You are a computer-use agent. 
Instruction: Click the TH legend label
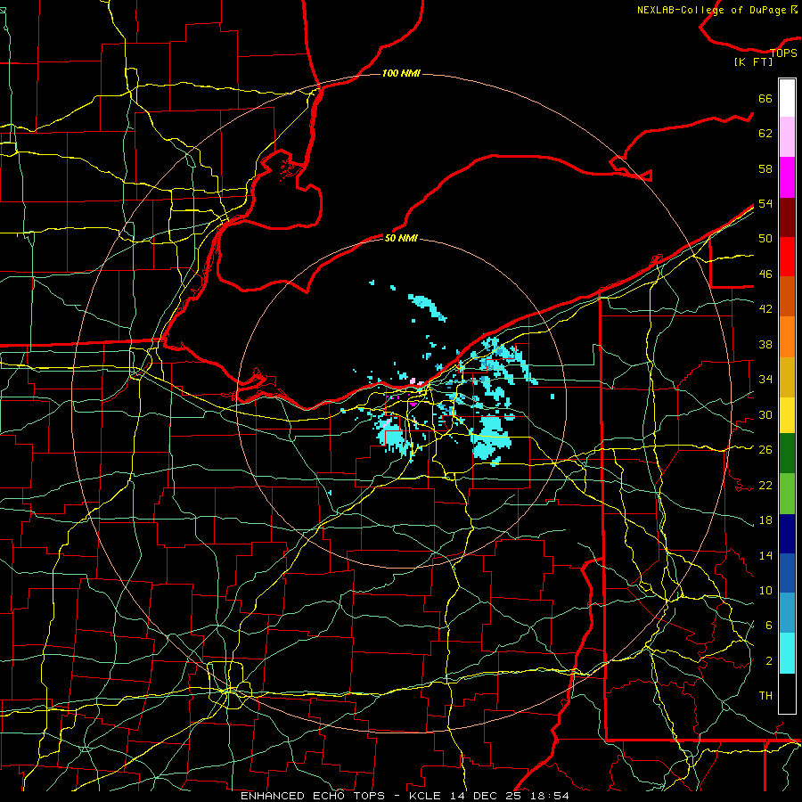(x=765, y=695)
